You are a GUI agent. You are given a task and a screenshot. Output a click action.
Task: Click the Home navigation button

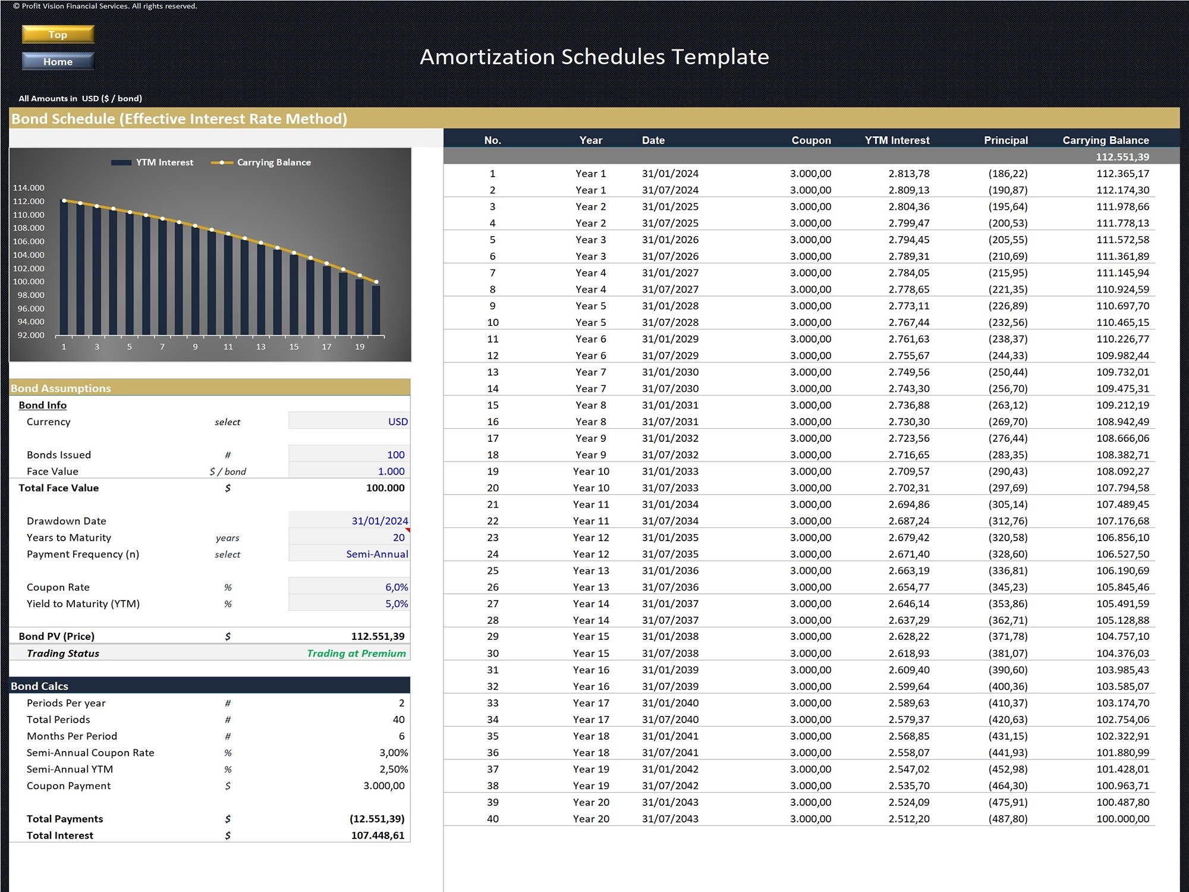pyautogui.click(x=57, y=61)
